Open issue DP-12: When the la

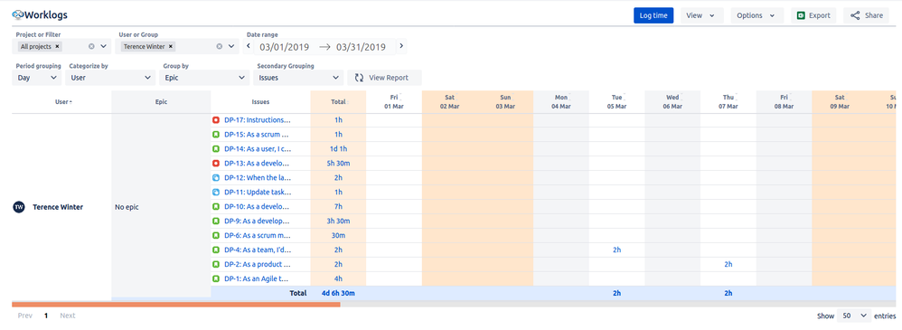[258, 178]
